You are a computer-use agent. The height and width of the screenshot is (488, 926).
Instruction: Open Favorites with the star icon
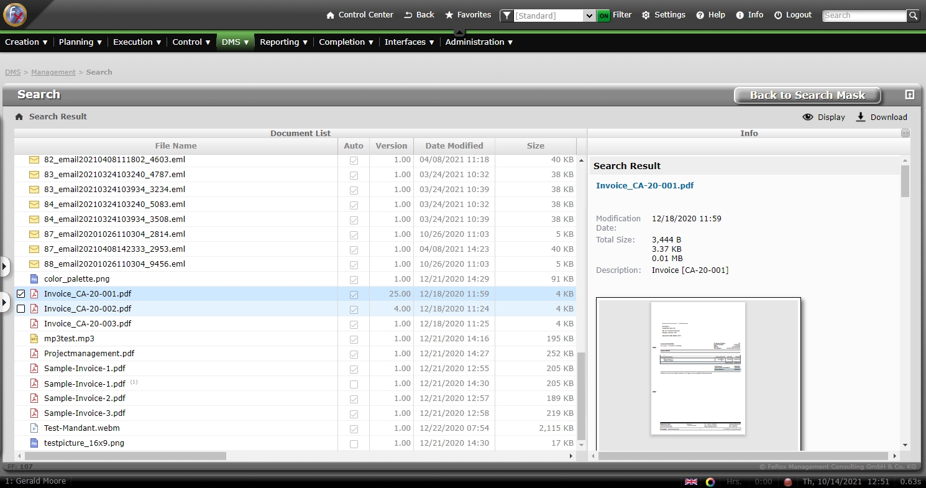(x=468, y=15)
